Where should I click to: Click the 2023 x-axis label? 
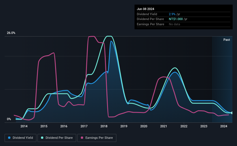tap(204, 126)
